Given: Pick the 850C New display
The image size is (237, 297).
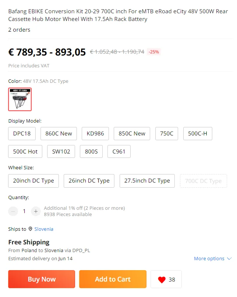Looking at the screenshot, I should [132, 134].
